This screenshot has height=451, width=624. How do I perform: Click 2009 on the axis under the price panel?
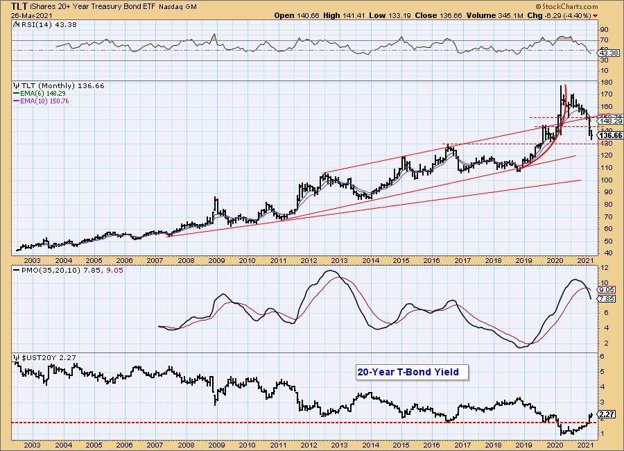click(x=216, y=261)
